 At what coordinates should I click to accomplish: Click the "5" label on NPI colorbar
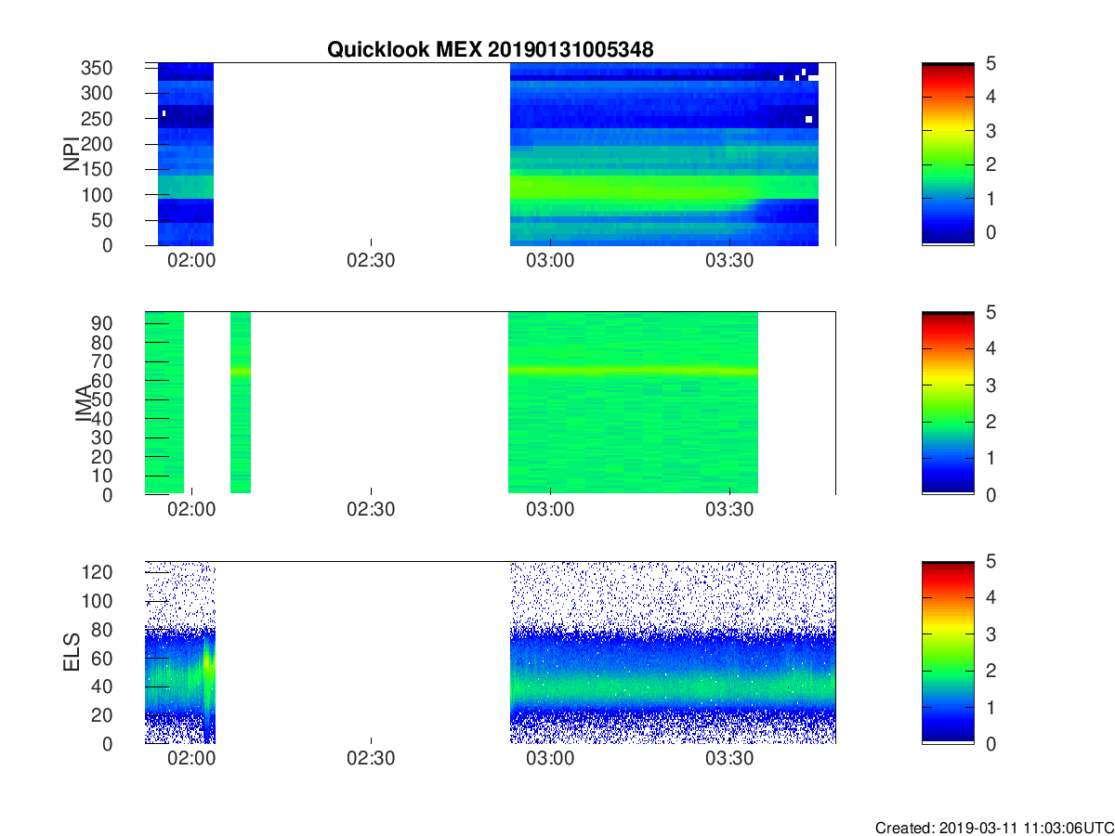(990, 63)
